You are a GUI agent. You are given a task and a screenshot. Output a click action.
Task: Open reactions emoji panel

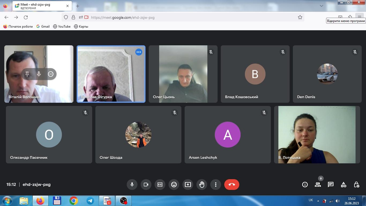tap(174, 185)
